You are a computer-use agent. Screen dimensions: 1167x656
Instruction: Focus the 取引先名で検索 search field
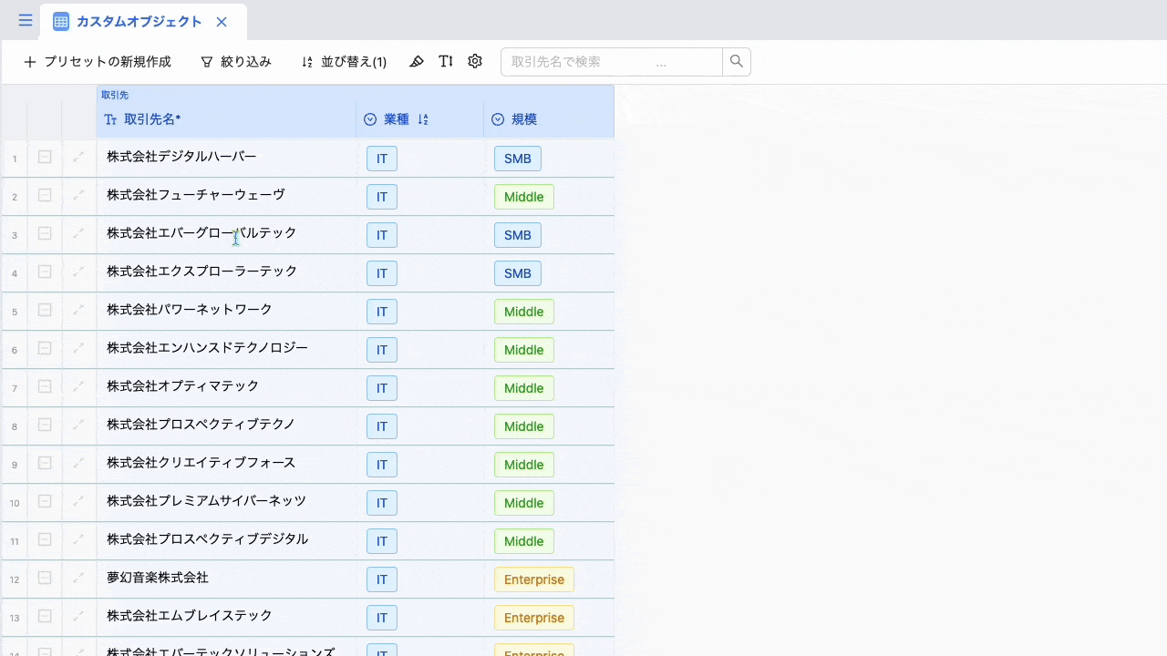click(611, 62)
